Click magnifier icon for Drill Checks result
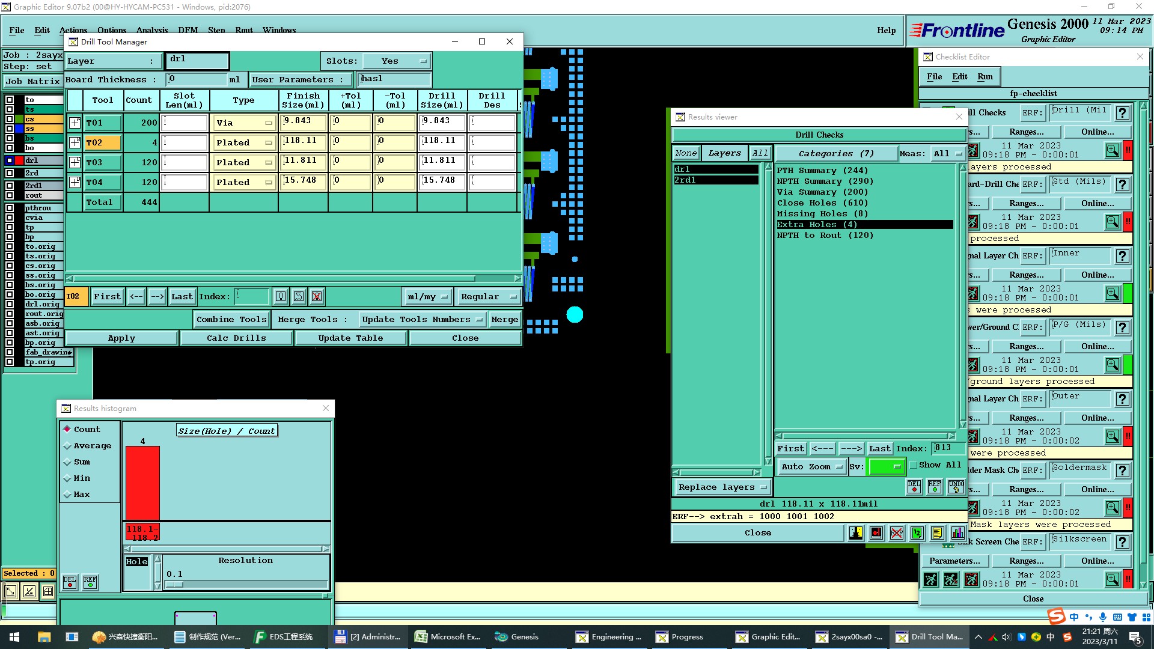 (x=1113, y=150)
